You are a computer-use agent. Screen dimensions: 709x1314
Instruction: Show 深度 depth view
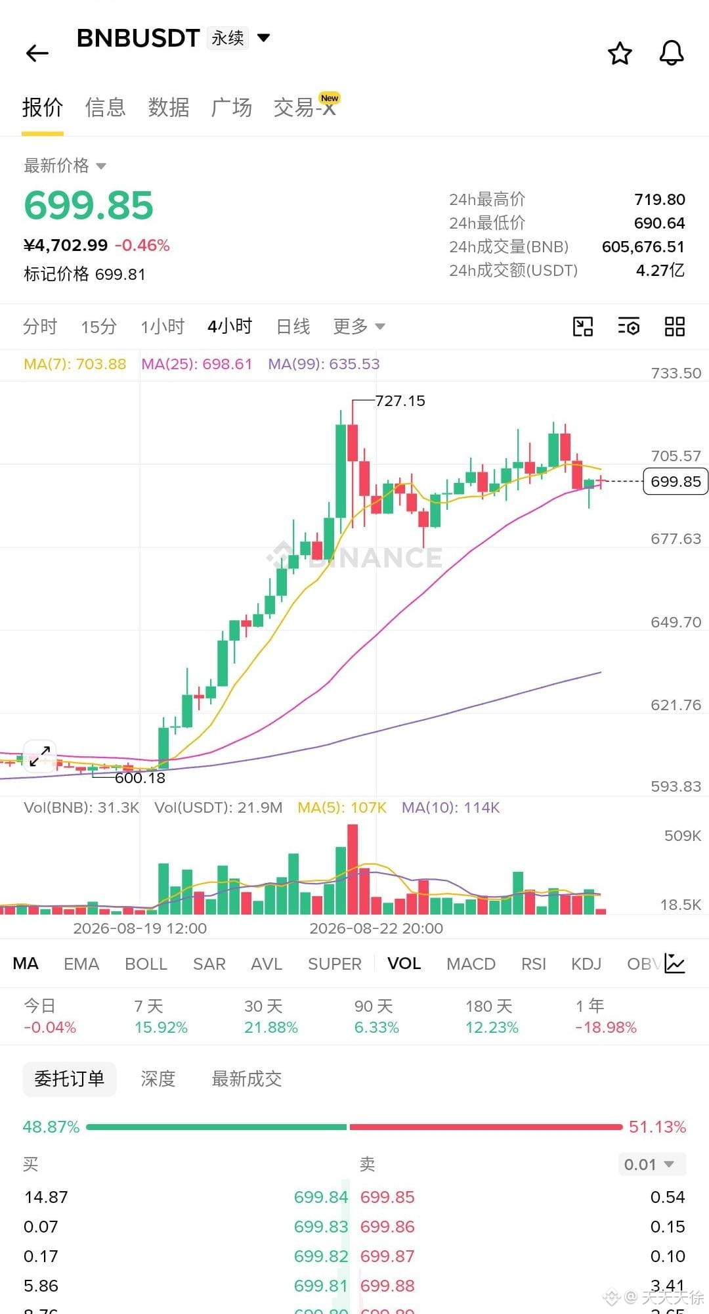pos(158,1079)
